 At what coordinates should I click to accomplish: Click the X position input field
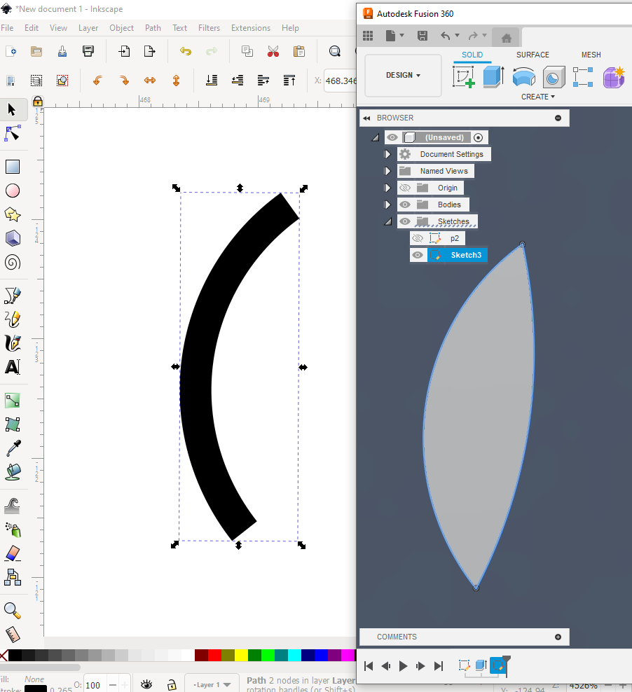coord(343,81)
